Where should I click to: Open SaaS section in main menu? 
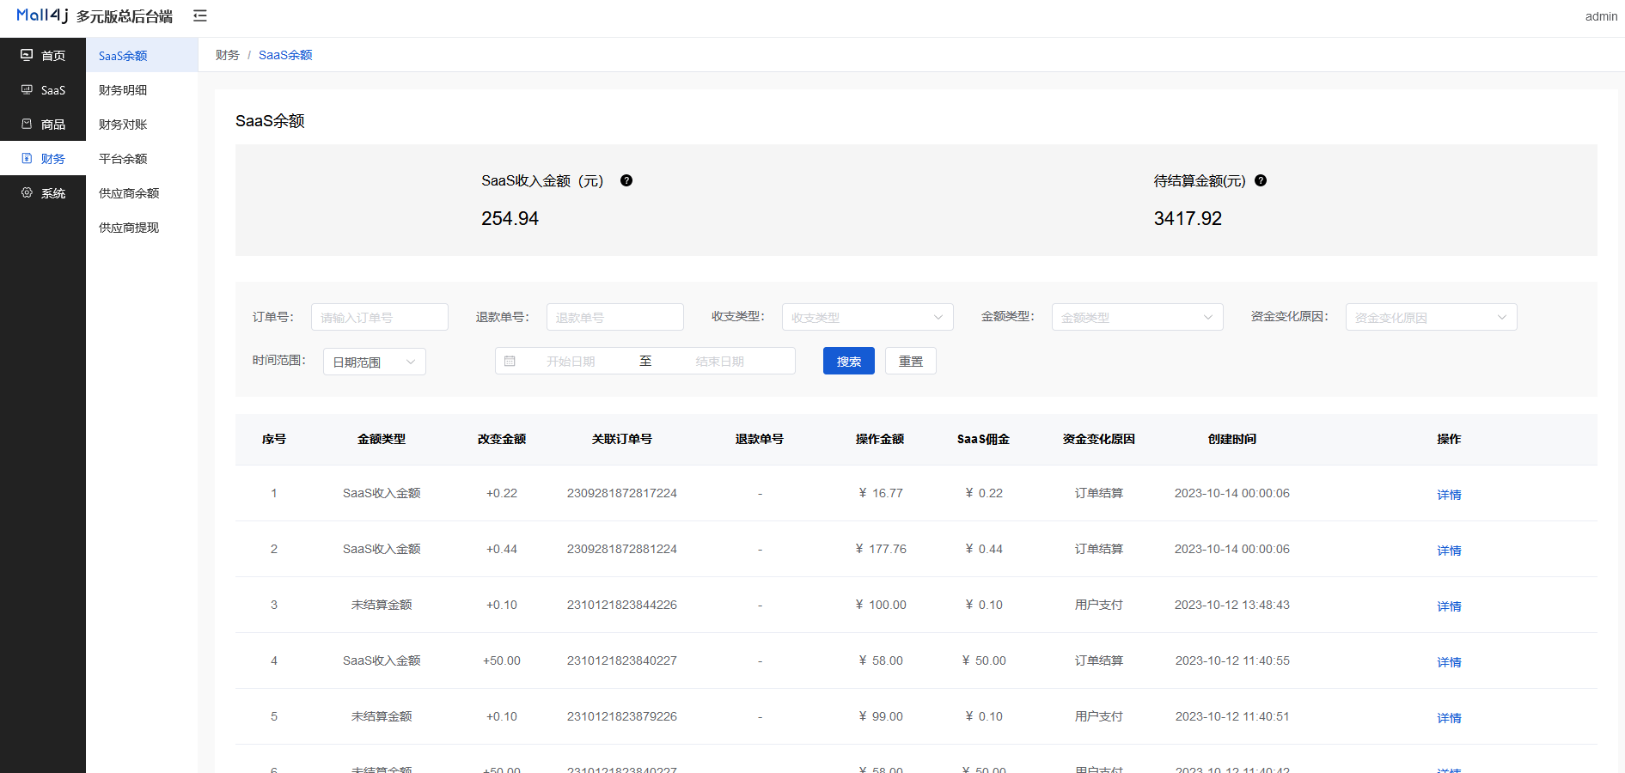(43, 89)
